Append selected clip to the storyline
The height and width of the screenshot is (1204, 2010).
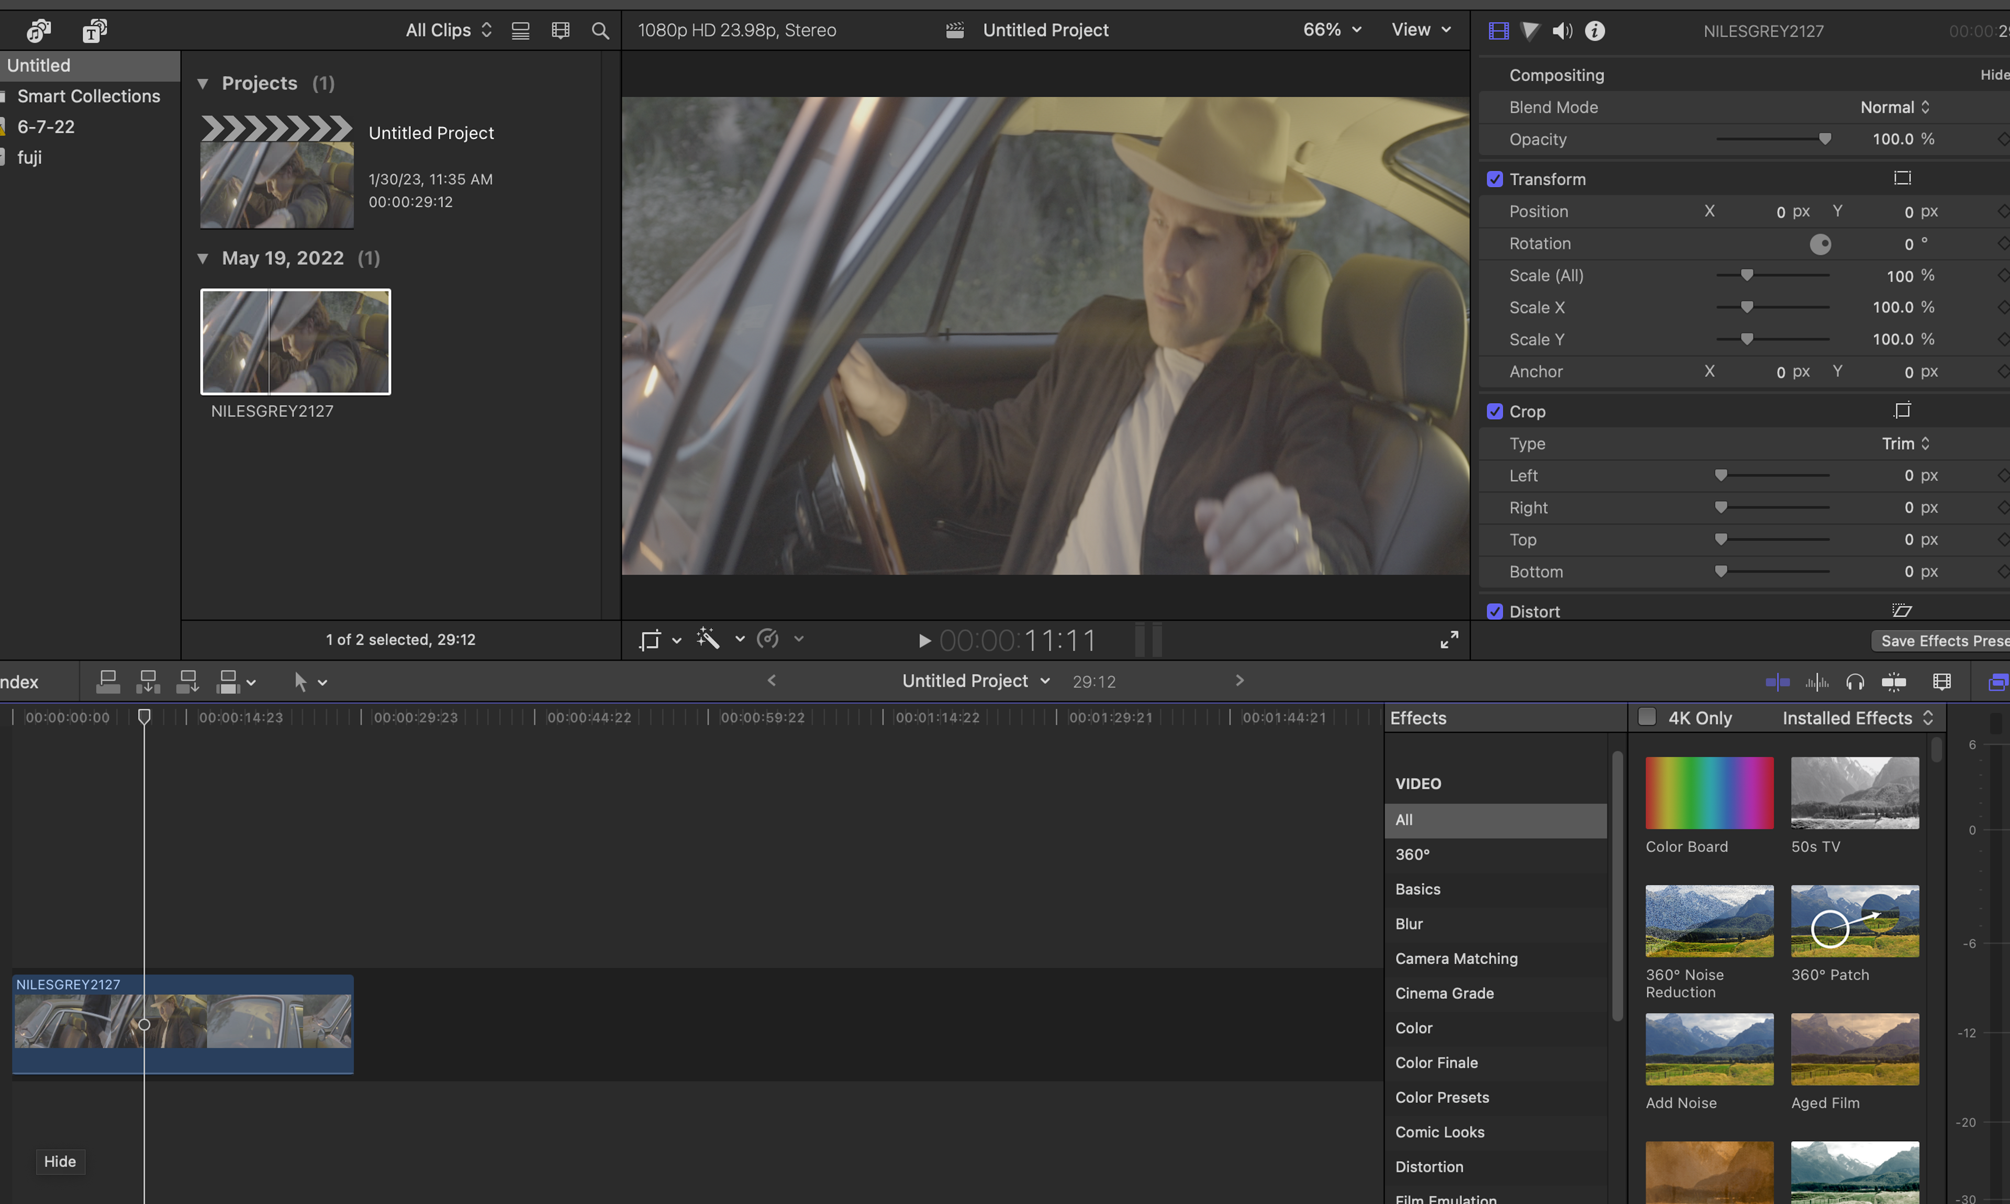pyautogui.click(x=187, y=682)
